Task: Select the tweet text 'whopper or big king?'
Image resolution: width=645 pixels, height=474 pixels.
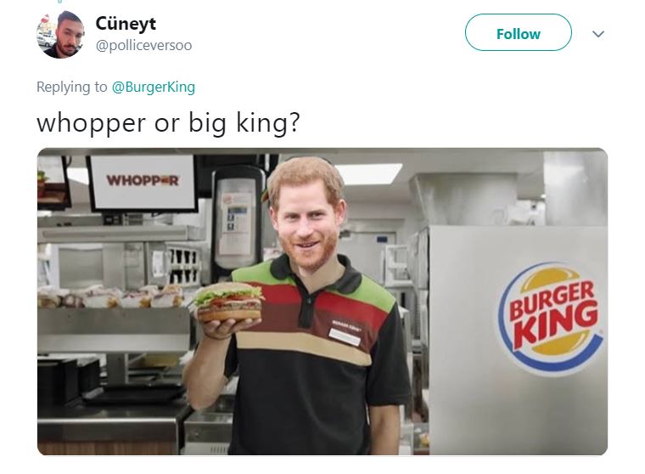Action: click(x=168, y=122)
